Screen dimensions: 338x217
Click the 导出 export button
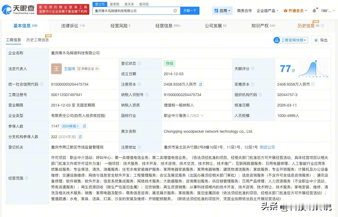[x=321, y=40]
